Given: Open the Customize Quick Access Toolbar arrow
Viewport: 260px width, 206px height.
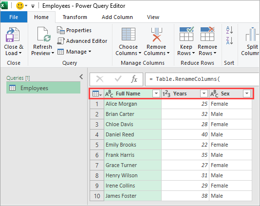Looking at the screenshot, I should (x=33, y=6).
